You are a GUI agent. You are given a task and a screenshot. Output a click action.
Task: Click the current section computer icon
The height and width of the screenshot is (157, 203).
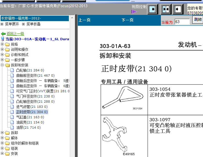[3, 39]
